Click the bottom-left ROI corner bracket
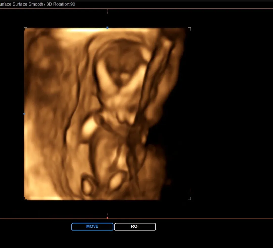273x248 pixels. pyautogui.click(x=25, y=199)
